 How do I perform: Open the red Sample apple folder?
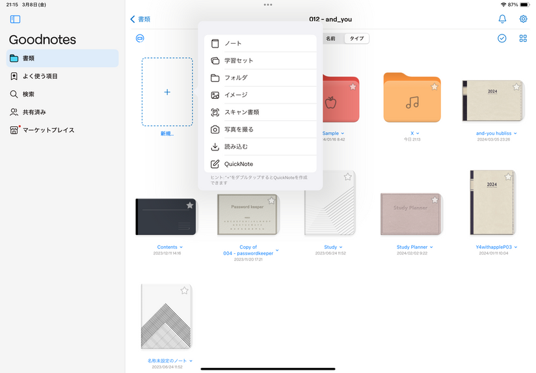point(341,100)
